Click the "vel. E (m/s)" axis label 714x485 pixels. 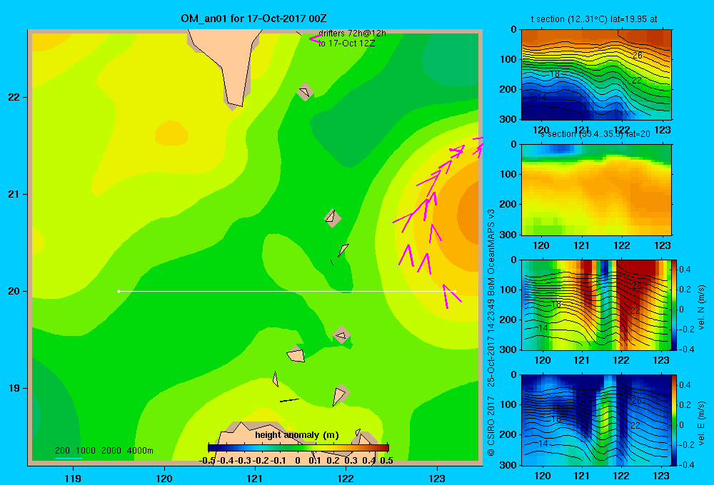701,423
